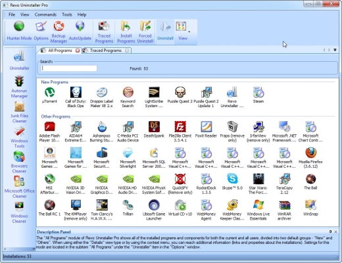Select Steam in New Programs

(x=258, y=95)
